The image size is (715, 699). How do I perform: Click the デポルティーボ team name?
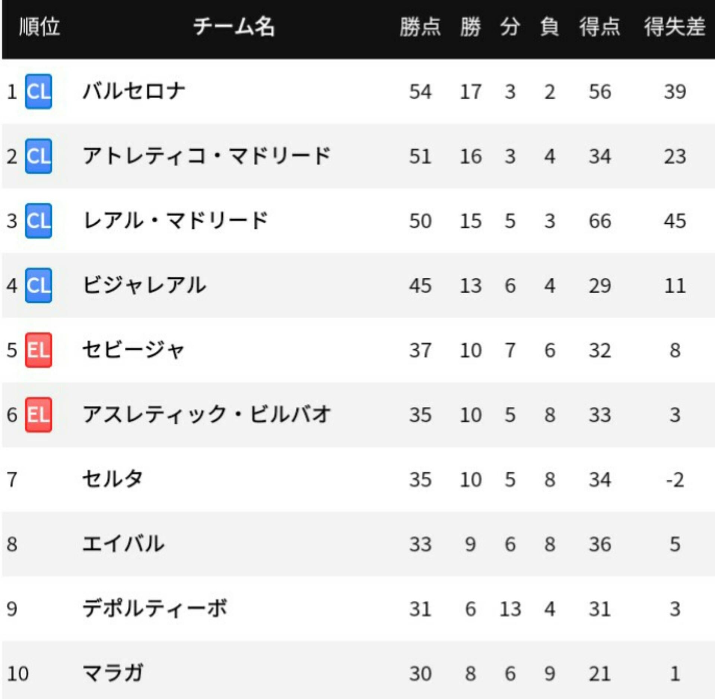tap(155, 609)
